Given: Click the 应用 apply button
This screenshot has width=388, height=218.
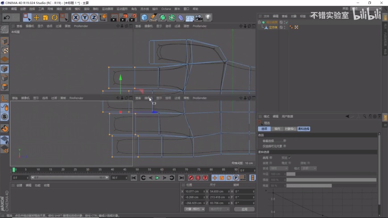Looking at the screenshot, I should tap(244, 209).
